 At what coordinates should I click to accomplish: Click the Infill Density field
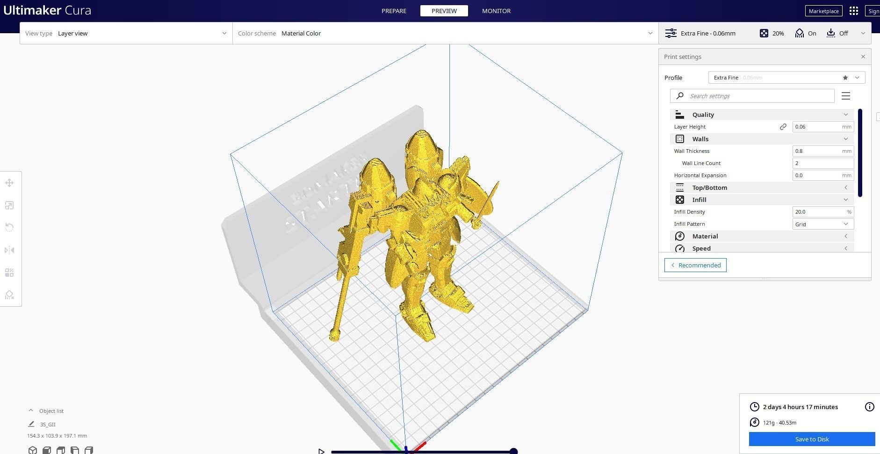823,212
